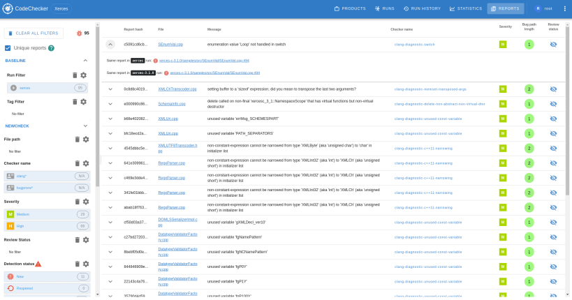Click the CodeChecker logo icon
Image resolution: width=572 pixels, height=300 pixels.
(8, 8)
